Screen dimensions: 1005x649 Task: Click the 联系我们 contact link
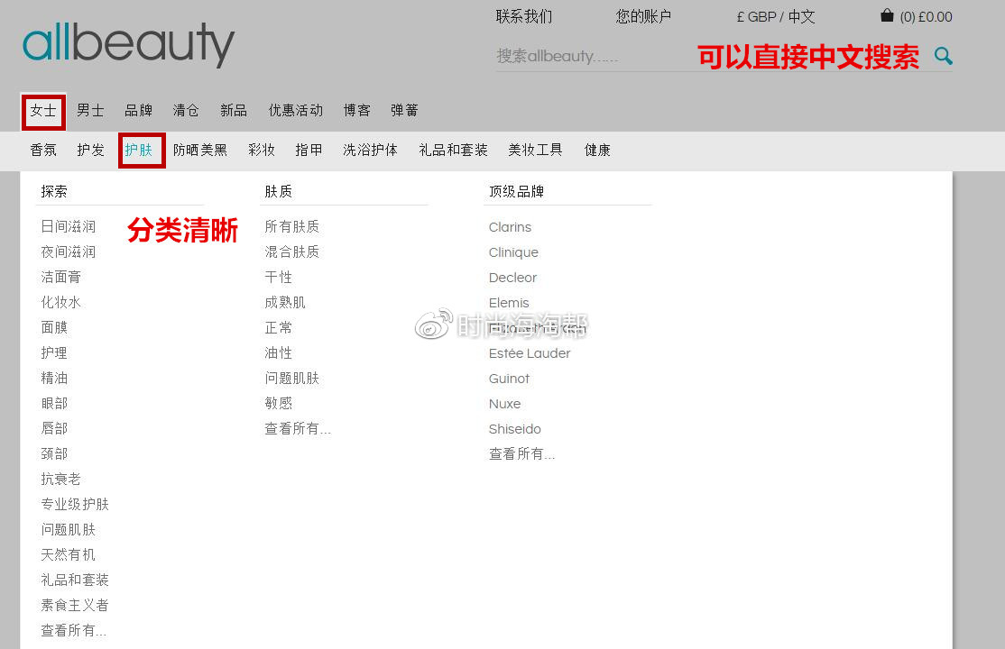pos(524,17)
